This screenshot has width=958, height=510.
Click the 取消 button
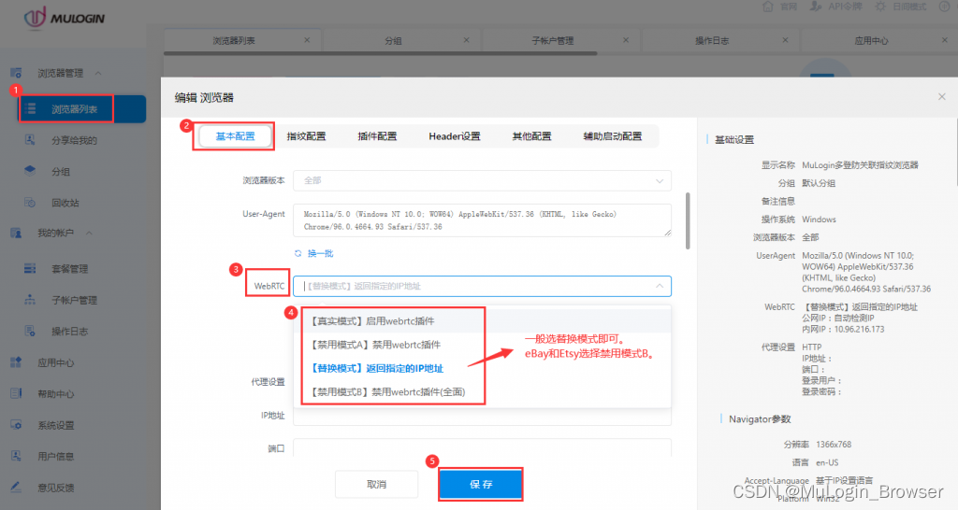point(376,485)
